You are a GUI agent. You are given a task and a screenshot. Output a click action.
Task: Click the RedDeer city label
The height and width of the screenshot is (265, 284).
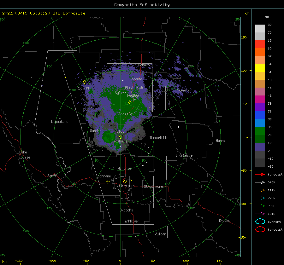pos(134,95)
